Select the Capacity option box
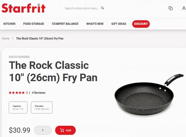 (x=18, y=107)
